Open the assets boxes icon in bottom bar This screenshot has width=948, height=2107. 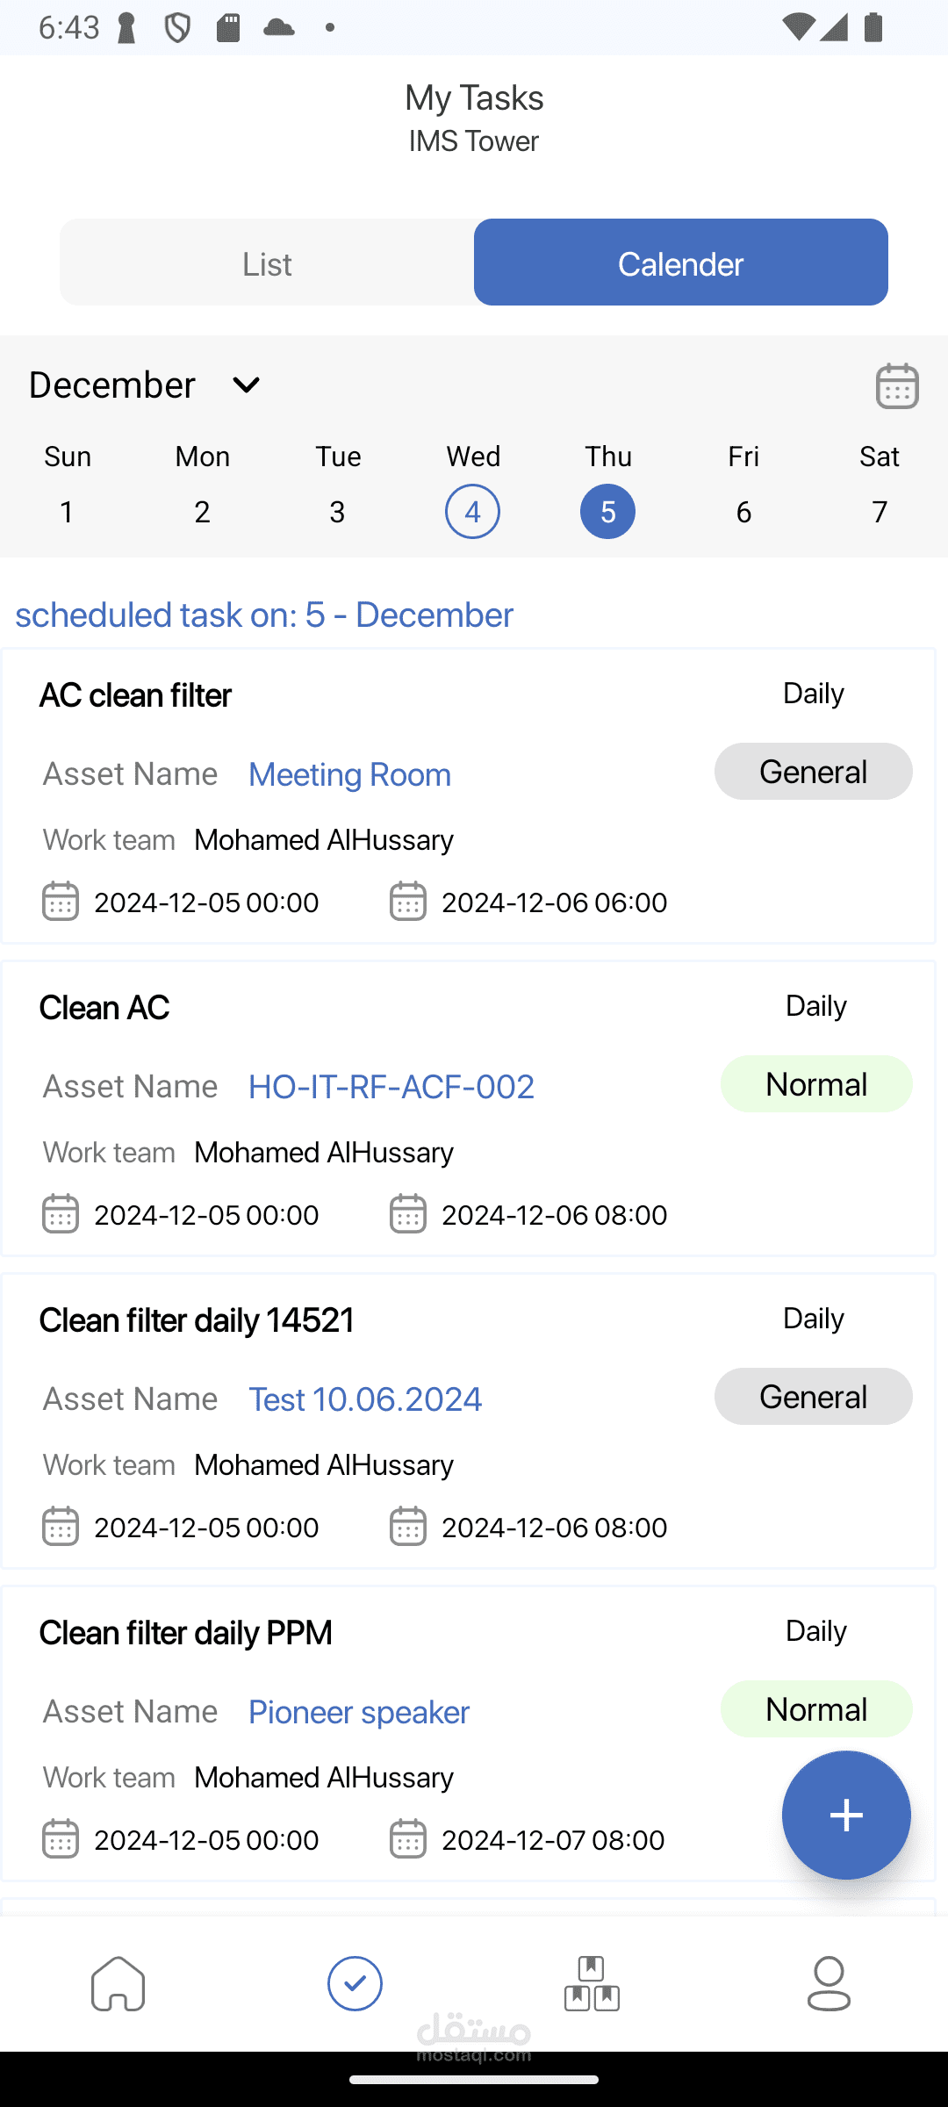point(592,1983)
